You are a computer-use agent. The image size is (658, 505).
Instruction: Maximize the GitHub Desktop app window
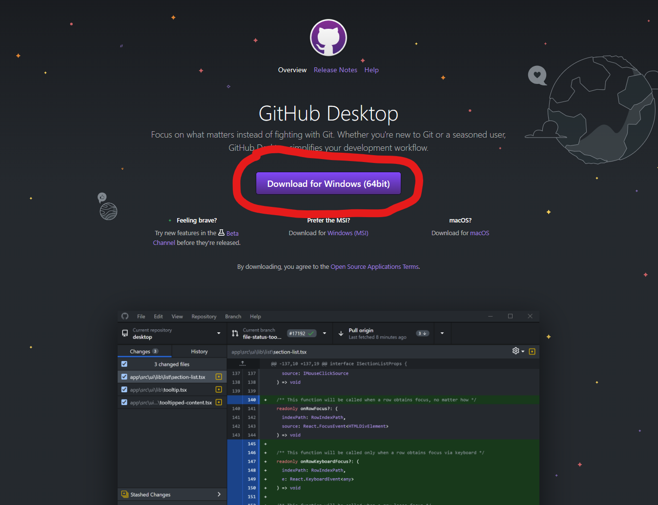510,316
